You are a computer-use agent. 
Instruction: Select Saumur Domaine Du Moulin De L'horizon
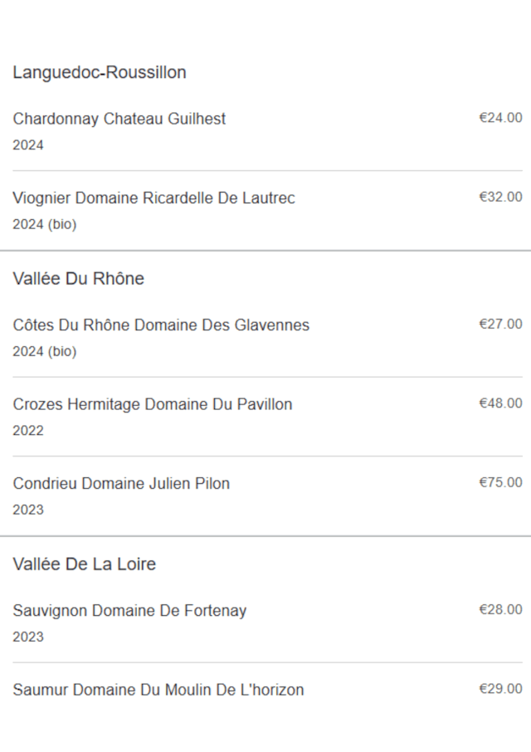click(158, 690)
